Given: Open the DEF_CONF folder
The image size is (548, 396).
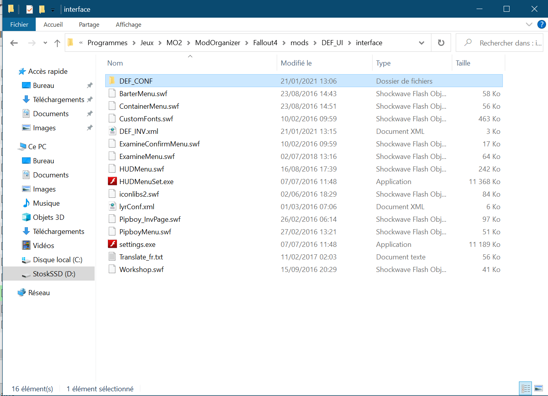Looking at the screenshot, I should (x=136, y=81).
